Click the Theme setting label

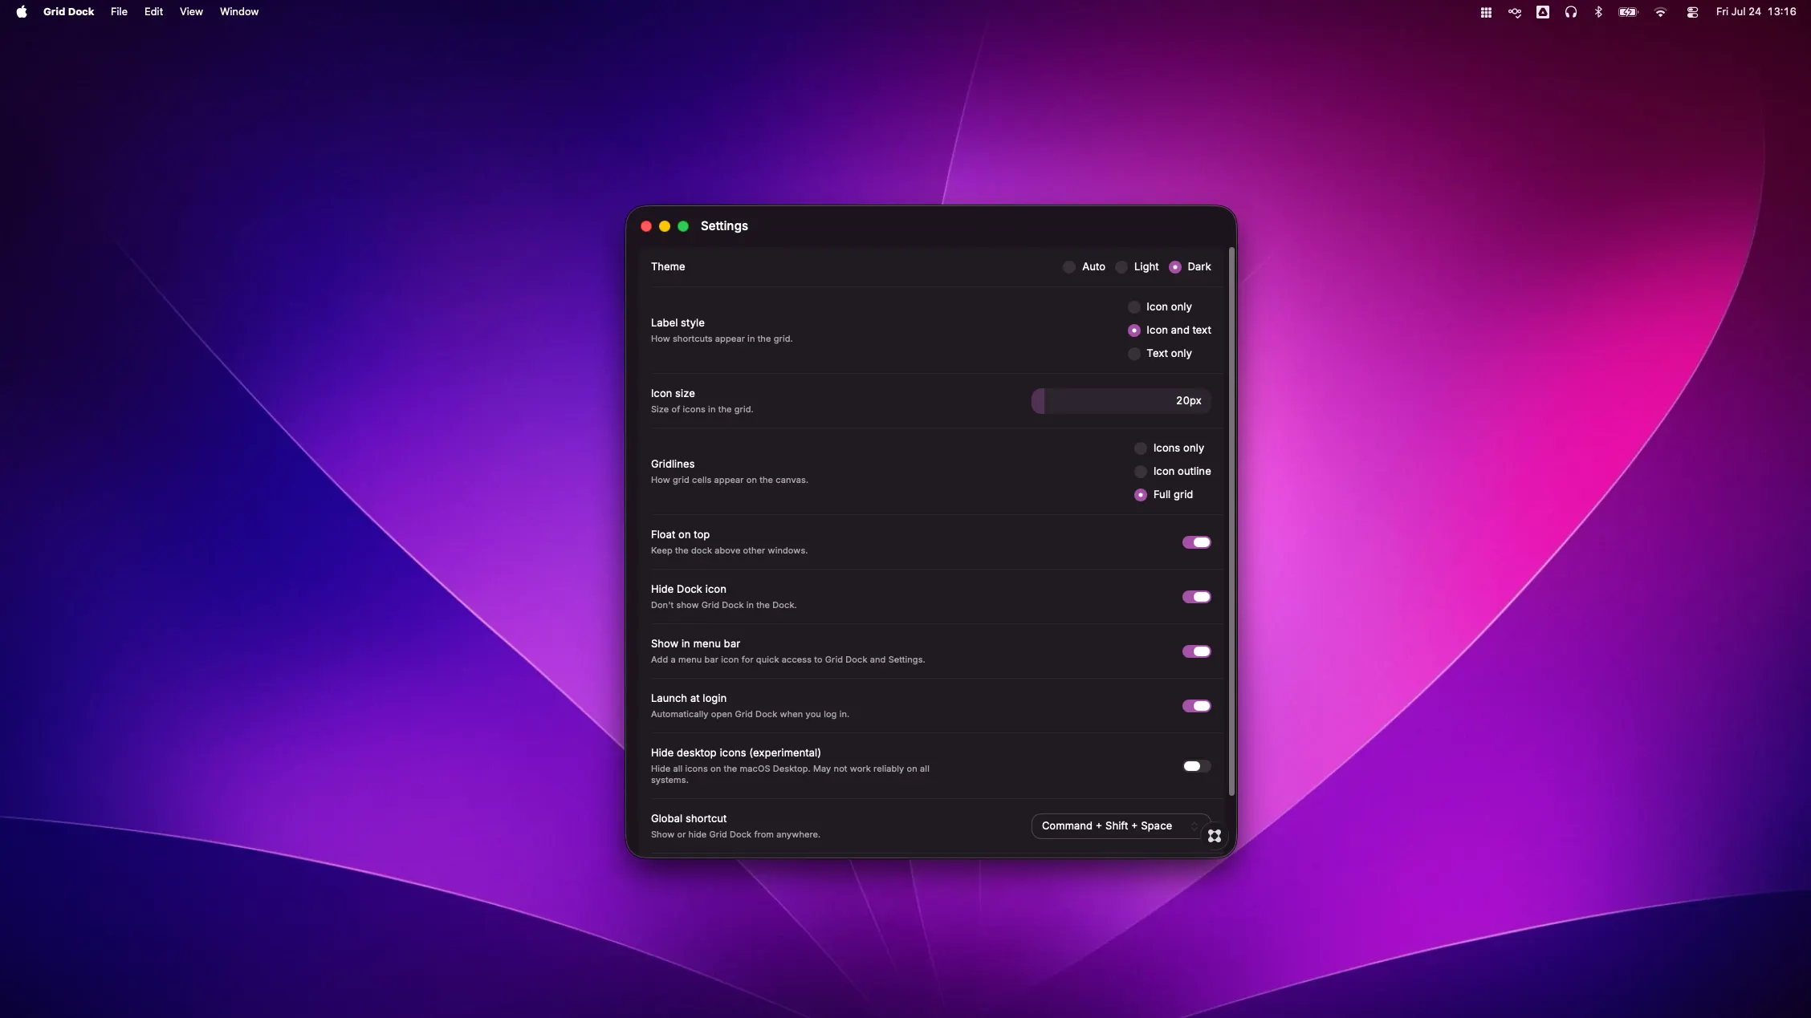[668, 267]
